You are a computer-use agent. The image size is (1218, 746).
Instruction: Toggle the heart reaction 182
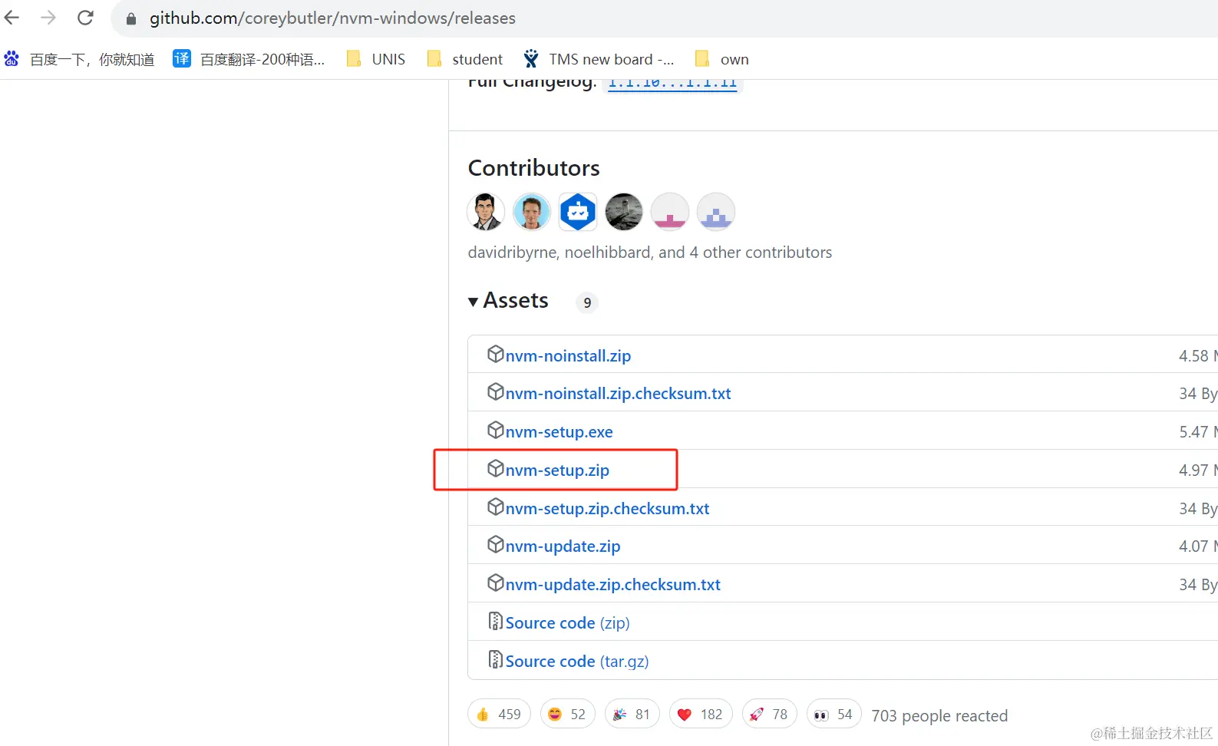[701, 715]
